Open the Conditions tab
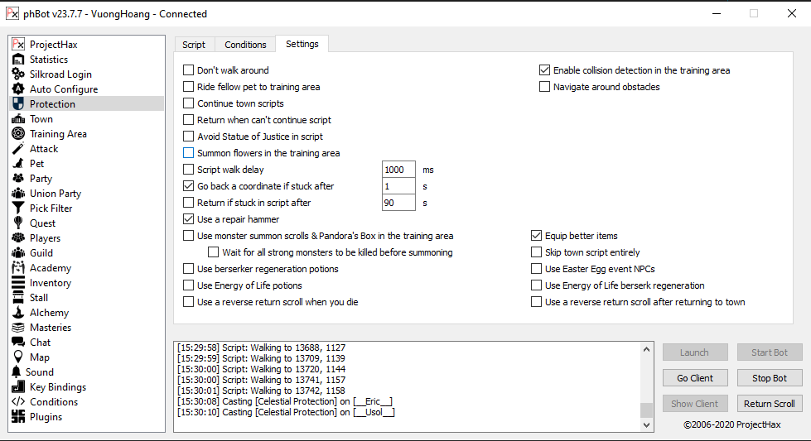Viewport: 811px width, 441px height. pos(245,45)
